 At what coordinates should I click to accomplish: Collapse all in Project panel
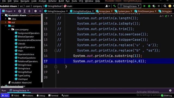tap(29, 11)
